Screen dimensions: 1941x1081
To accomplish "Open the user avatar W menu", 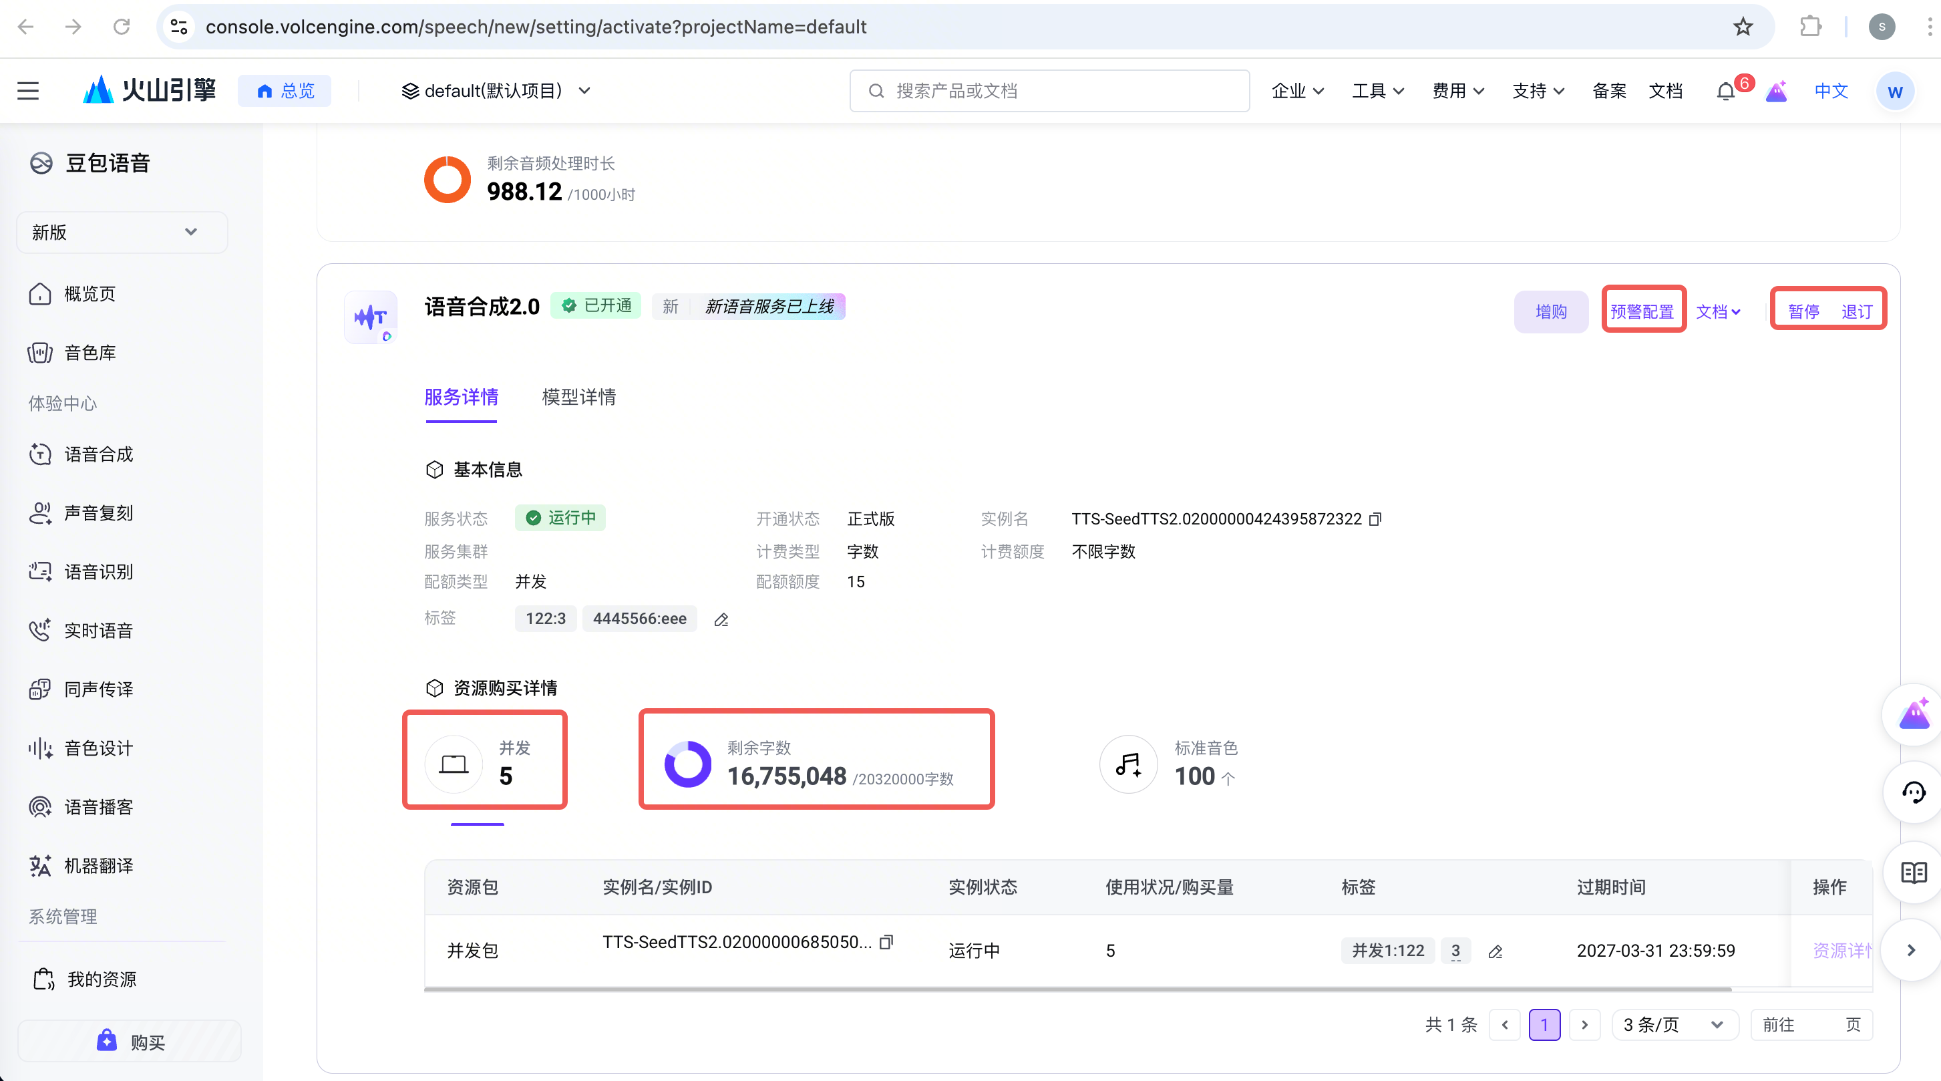I will [x=1894, y=92].
